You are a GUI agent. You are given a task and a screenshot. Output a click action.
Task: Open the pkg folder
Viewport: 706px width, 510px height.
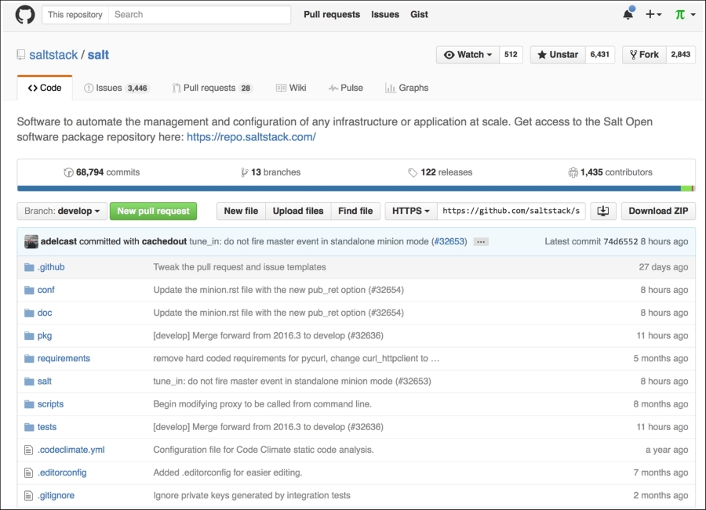[x=45, y=336]
